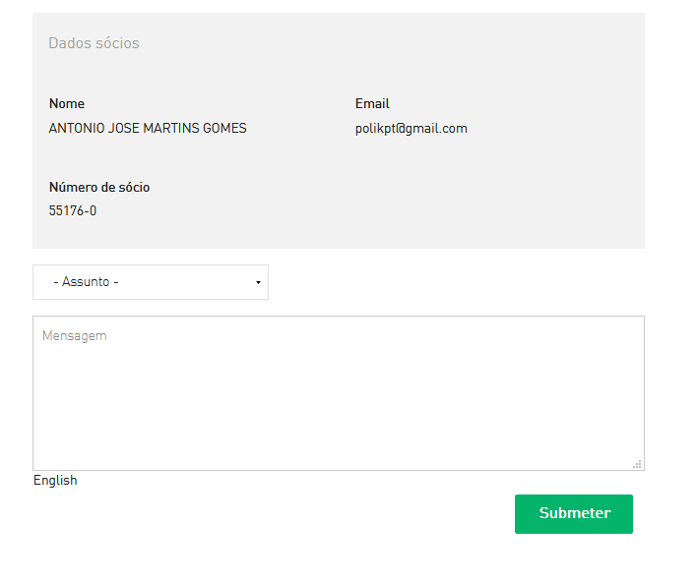Select the Nome field label
697x582 pixels.
click(67, 104)
